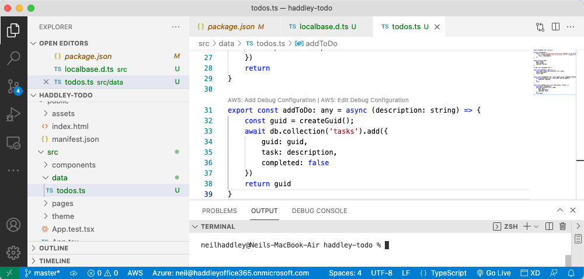
Task: Open the Search view in activity bar
Action: [x=13, y=58]
